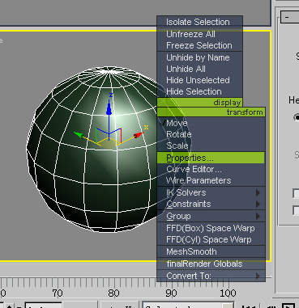The image size is (299, 308).
Task: Click the green Y axis gizmo arrow
Action: tap(79, 134)
